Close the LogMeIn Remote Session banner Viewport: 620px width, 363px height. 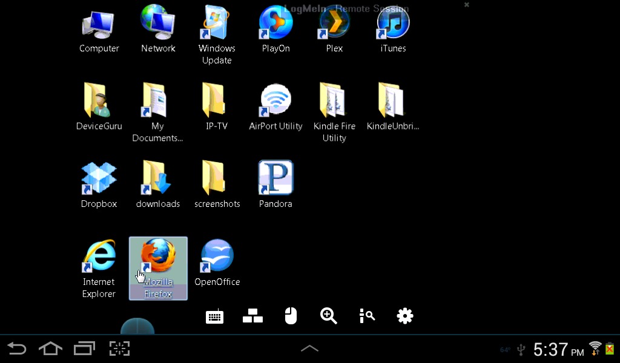tap(467, 5)
